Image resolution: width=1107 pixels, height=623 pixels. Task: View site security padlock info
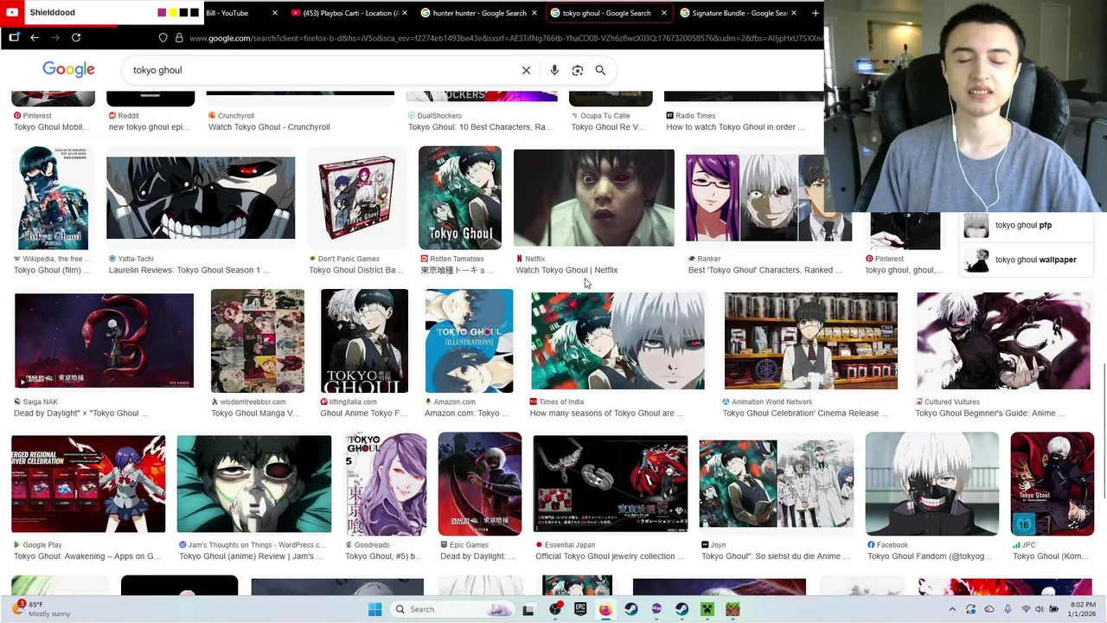pos(179,37)
